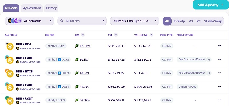
Task: Click search magnifier icon in All tokens
Action: (x=62, y=21)
